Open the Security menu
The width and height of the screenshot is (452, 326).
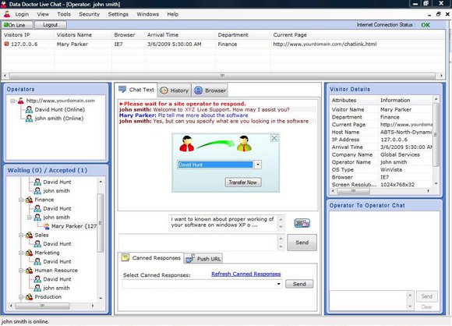pyautogui.click(x=89, y=14)
